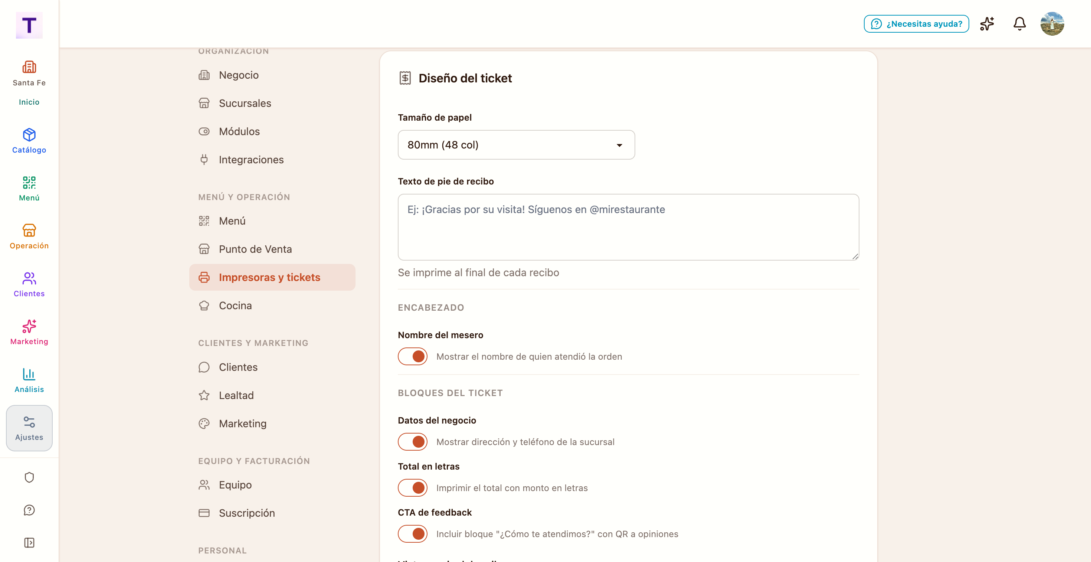Viewport: 1091px width, 562px height.
Task: Go to Inicio link
Action: 29,102
